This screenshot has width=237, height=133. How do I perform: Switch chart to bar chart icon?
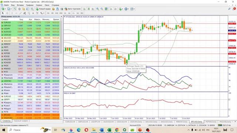point(84,9)
